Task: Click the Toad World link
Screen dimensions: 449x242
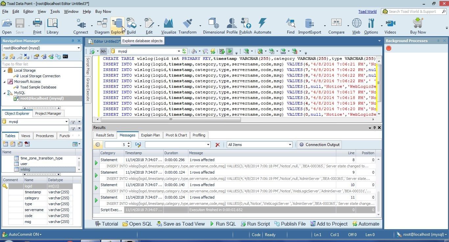Action: coord(367,12)
